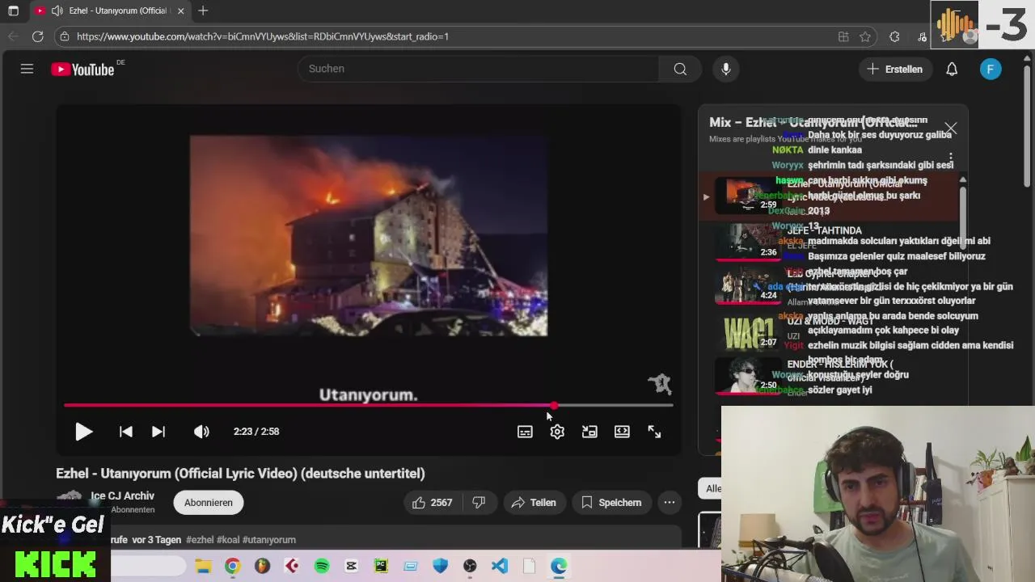Open the browser extensions puzzle icon
Viewport: 1035px width, 582px height.
point(894,36)
